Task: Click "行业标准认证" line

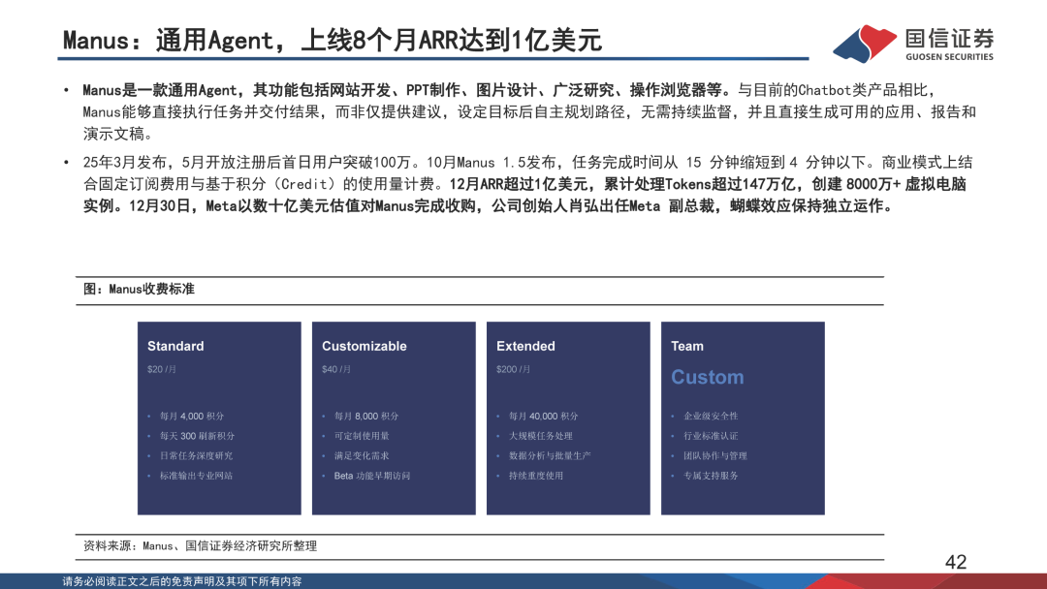Action: tap(711, 436)
